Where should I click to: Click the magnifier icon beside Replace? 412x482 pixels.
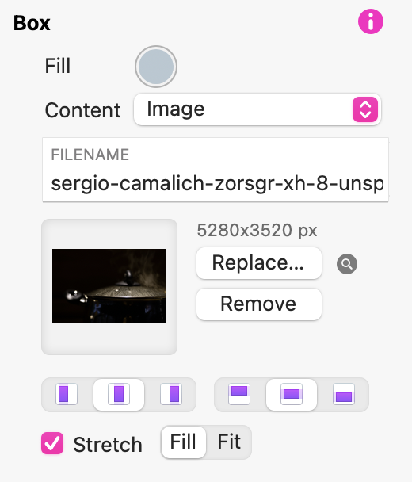coord(347,264)
